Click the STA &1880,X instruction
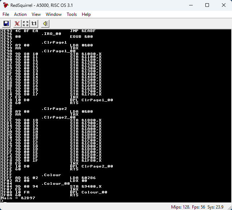232x210 pixels. [x=86, y=120]
